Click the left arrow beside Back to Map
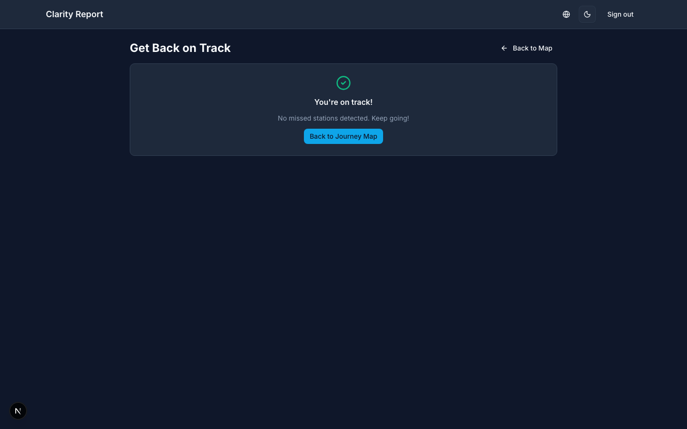Screen dimensions: 687x429 point(504,48)
